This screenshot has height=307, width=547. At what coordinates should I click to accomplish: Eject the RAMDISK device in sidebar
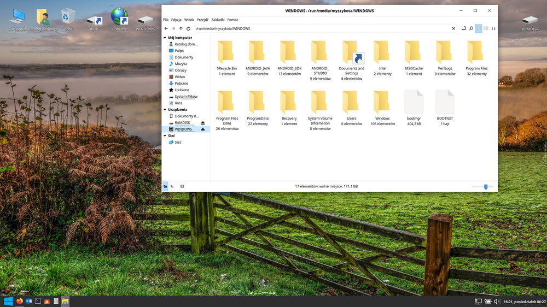203,123
